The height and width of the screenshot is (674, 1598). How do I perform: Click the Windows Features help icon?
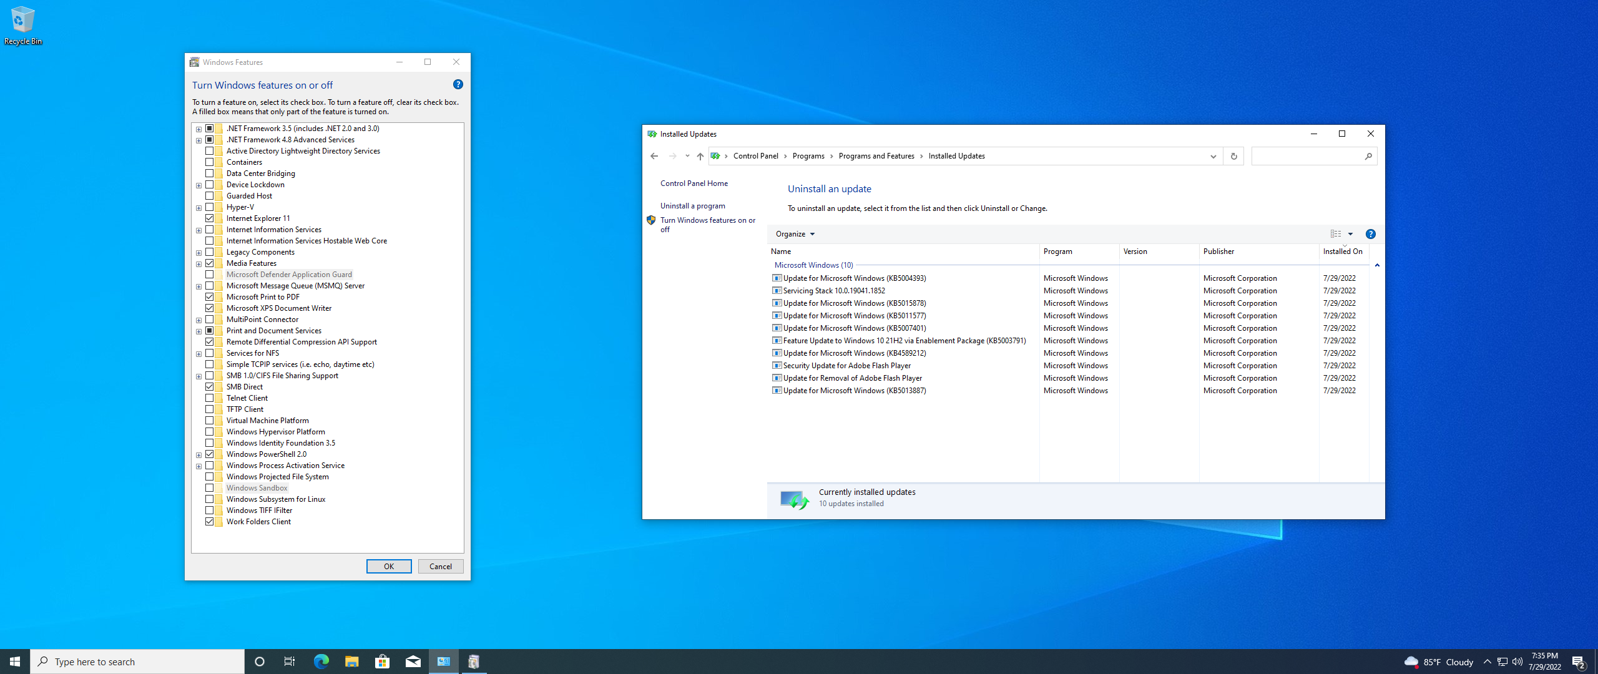(458, 84)
